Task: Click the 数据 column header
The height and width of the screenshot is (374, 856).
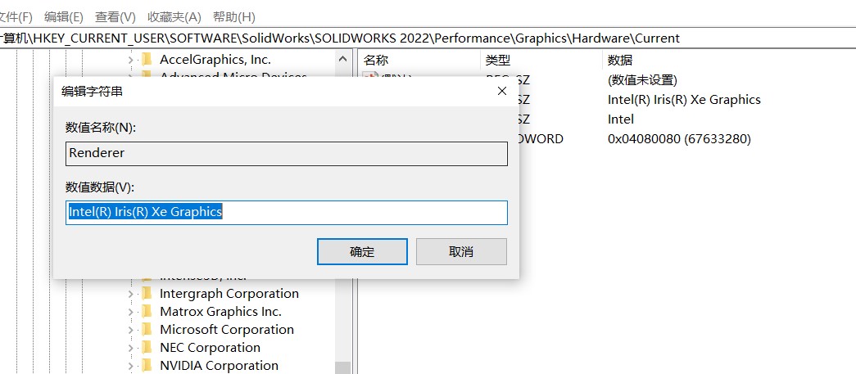Action: [x=620, y=60]
